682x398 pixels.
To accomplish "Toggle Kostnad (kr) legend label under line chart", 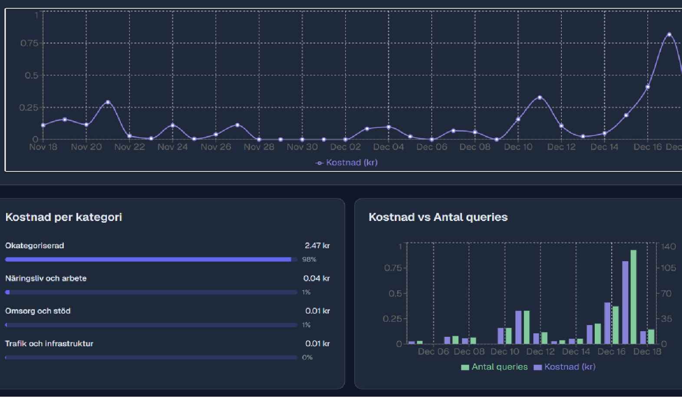I will coord(352,163).
